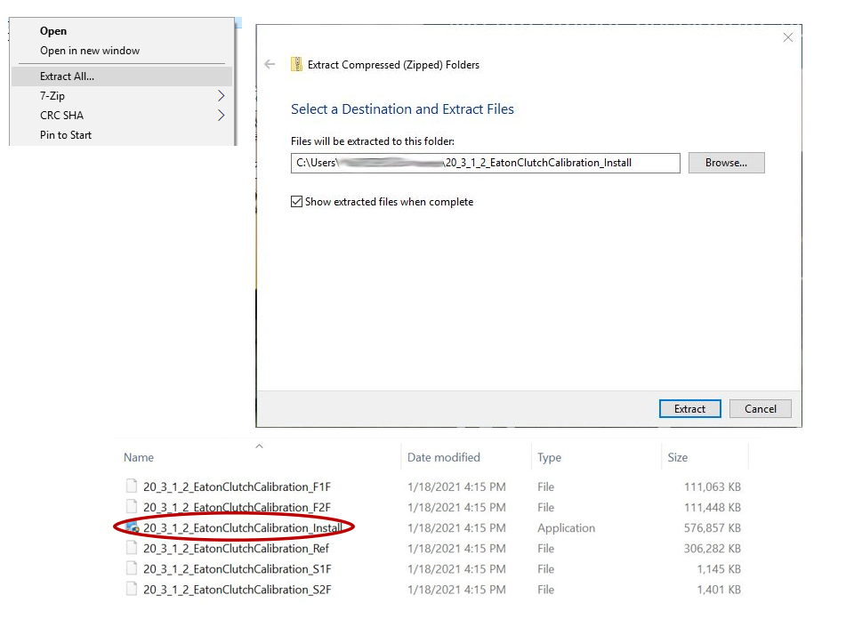The width and height of the screenshot is (854, 635).
Task: Click the Extract button
Action: tap(689, 409)
